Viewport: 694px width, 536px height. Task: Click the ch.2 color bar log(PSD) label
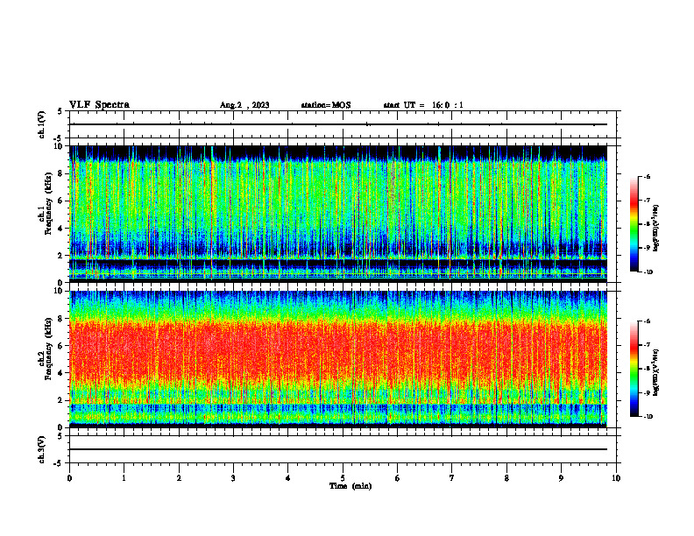pos(656,372)
